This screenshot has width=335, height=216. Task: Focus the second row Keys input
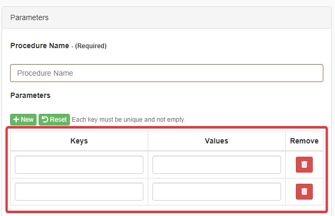coord(79,192)
